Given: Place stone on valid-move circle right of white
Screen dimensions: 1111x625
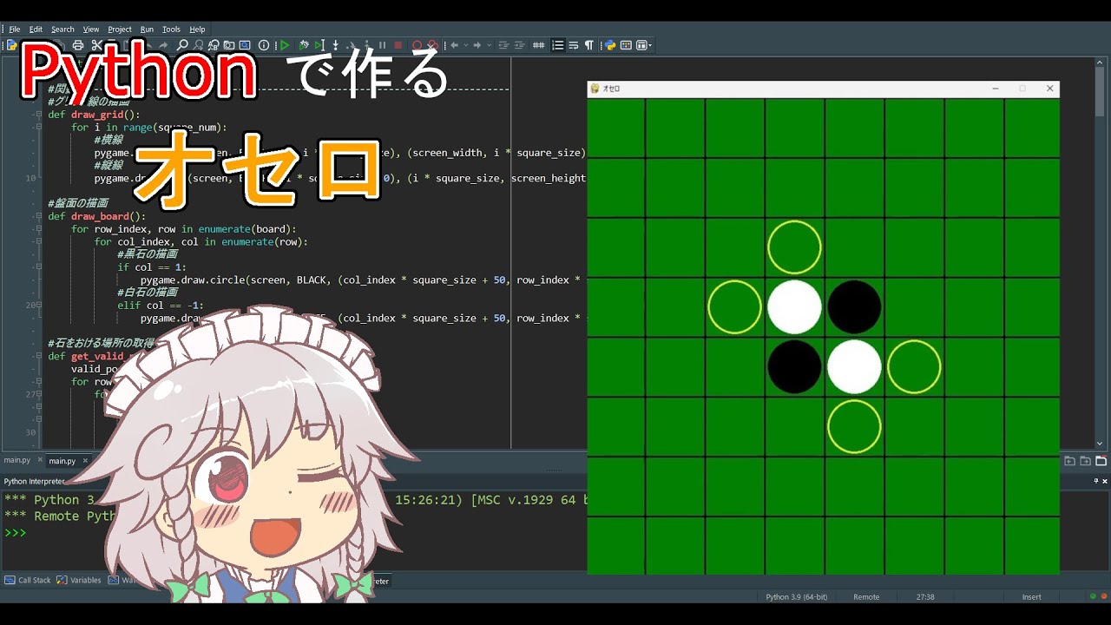Looking at the screenshot, I should [x=914, y=366].
